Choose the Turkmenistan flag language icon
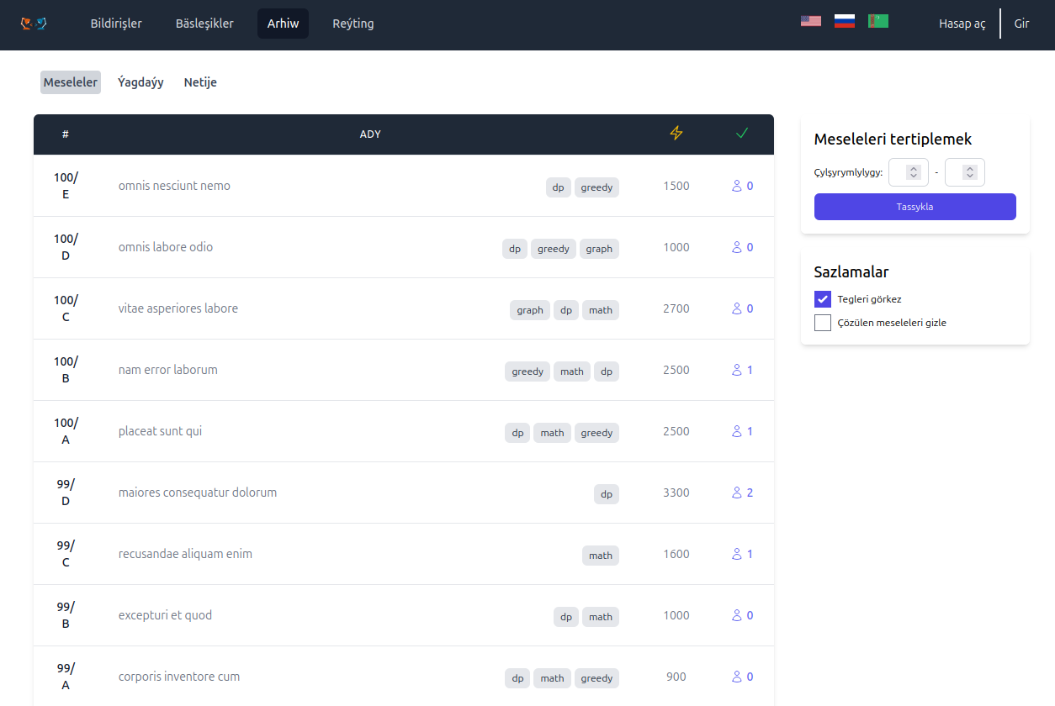This screenshot has height=706, width=1055. (x=877, y=21)
